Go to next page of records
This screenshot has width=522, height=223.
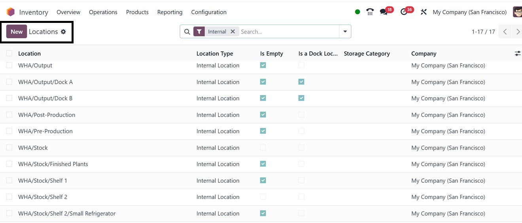pyautogui.click(x=518, y=32)
